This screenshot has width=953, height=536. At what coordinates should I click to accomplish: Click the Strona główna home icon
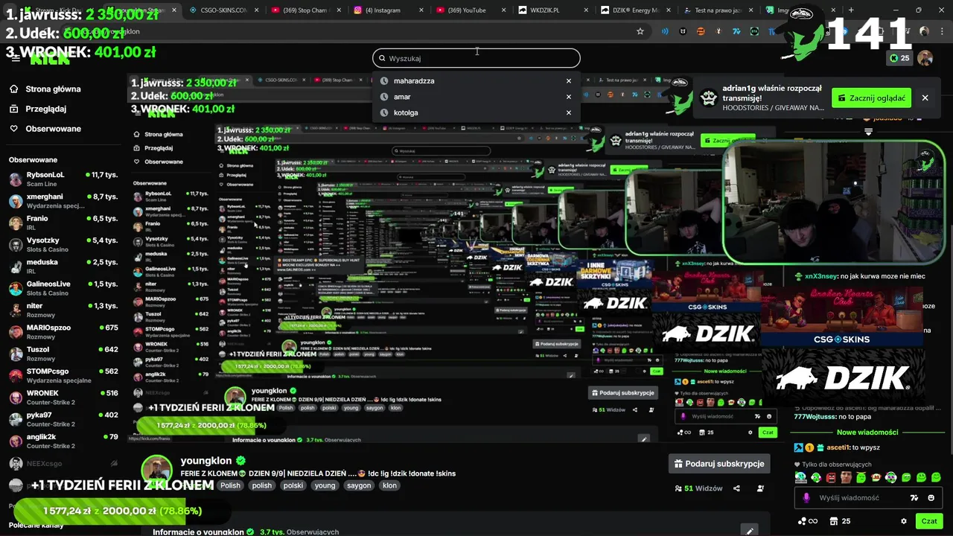[x=14, y=89]
